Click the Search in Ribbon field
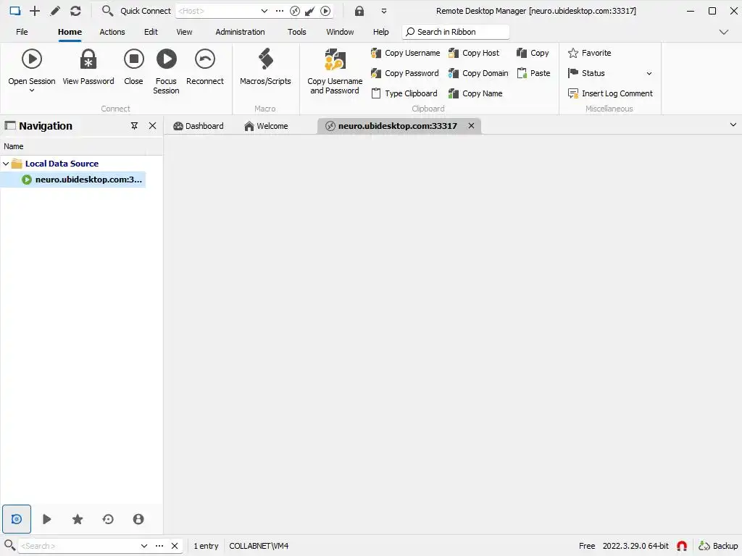This screenshot has width=742, height=556. (x=456, y=32)
